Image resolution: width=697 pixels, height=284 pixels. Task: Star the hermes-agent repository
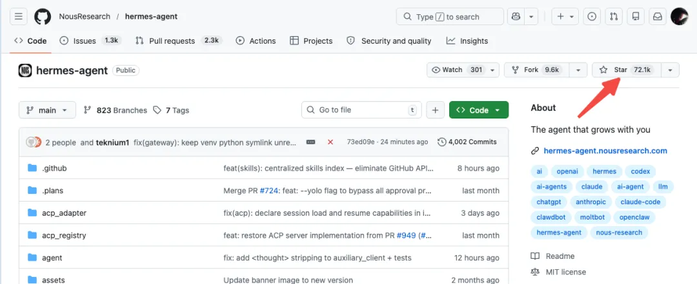click(x=627, y=70)
